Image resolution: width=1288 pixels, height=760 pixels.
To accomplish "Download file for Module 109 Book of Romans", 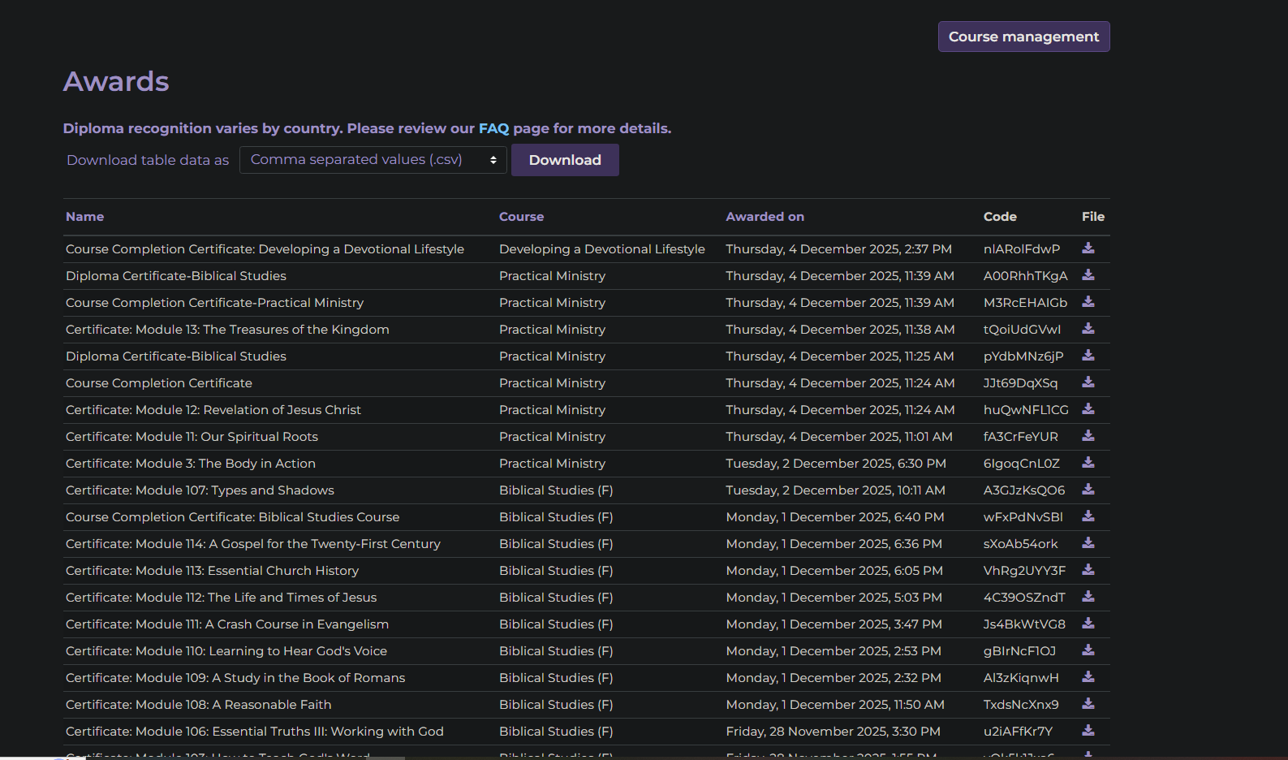I will (x=1088, y=677).
